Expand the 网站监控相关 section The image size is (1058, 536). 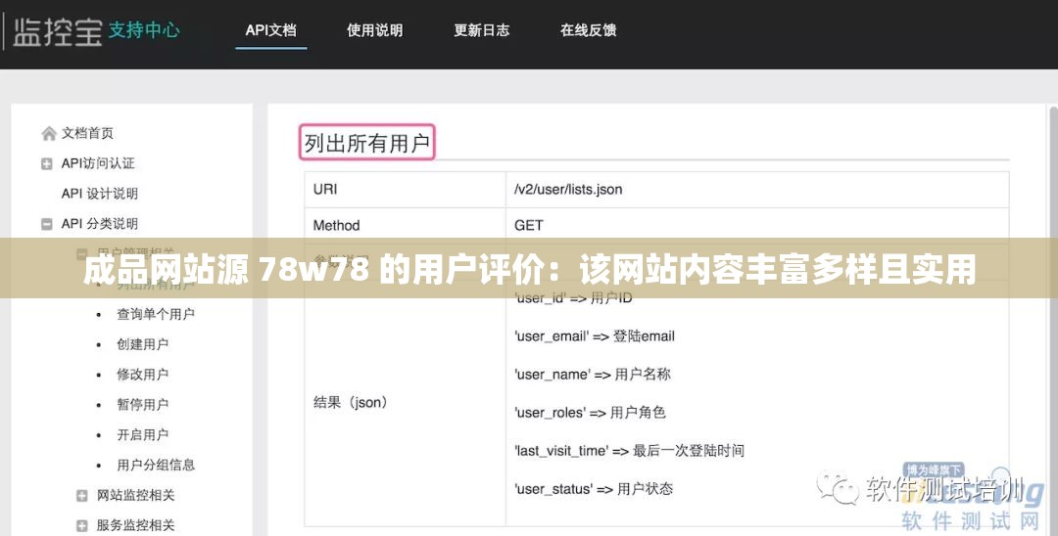(x=81, y=496)
